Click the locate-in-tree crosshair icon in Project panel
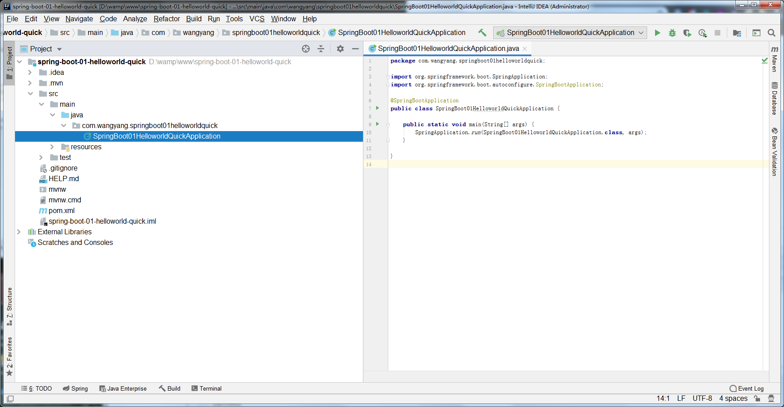 306,49
